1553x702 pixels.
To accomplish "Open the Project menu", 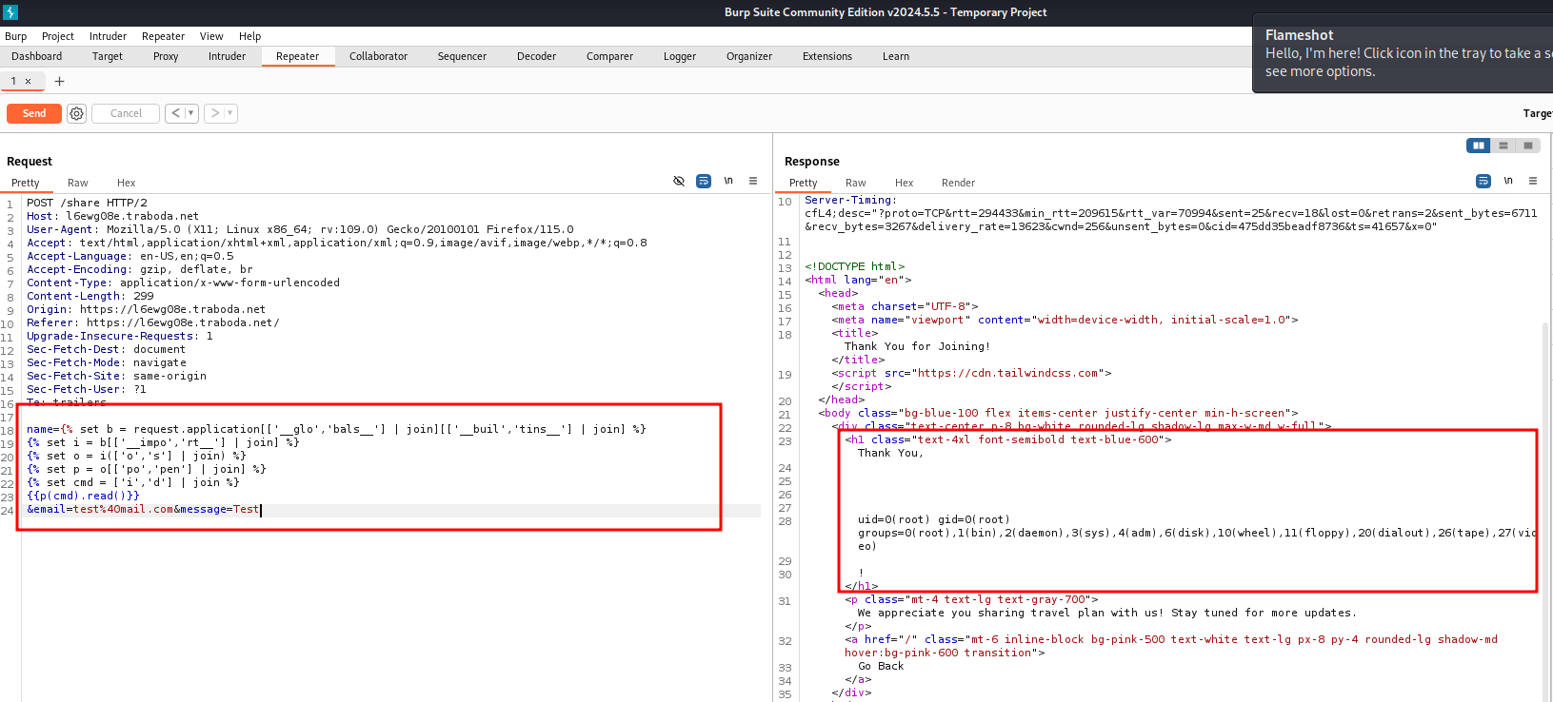I will click(58, 36).
